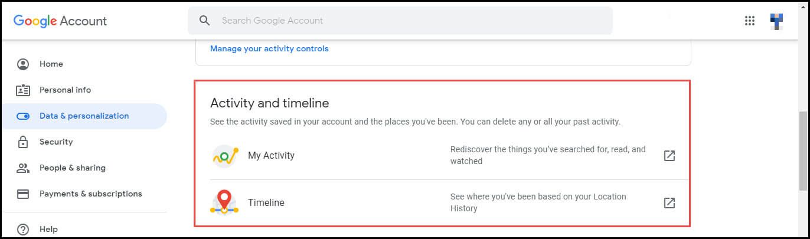Open the Google apps grid icon
Screen dimensions: 810x239
tap(750, 21)
